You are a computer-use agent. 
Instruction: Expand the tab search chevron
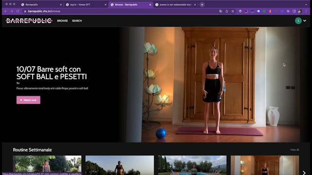[306, 4]
